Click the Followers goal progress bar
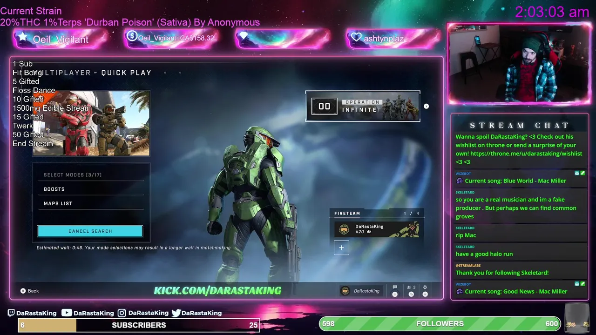This screenshot has height=335, width=596. click(x=440, y=323)
